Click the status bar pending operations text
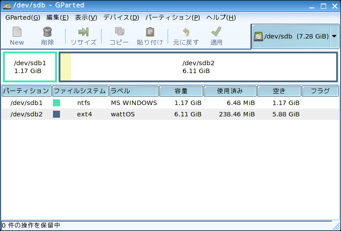 coord(31,225)
